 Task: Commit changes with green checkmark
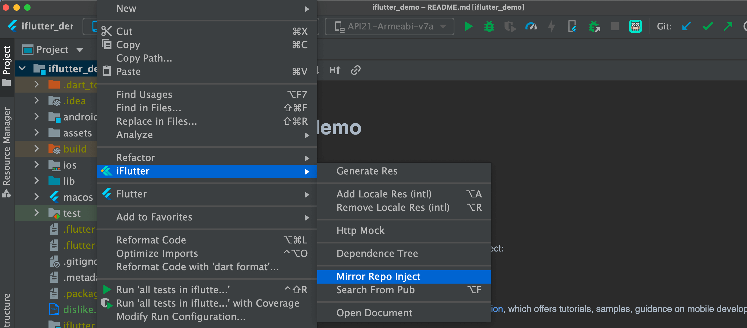point(708,26)
